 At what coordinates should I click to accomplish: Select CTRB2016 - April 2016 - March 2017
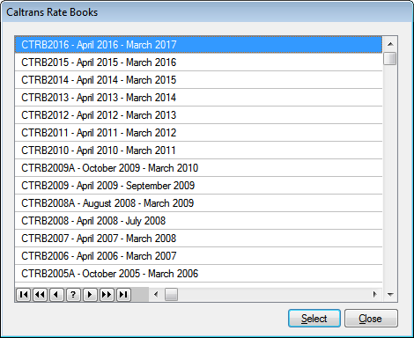[198, 45]
